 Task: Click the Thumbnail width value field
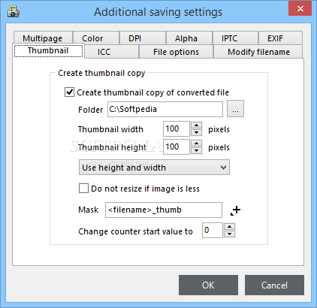coord(177,129)
